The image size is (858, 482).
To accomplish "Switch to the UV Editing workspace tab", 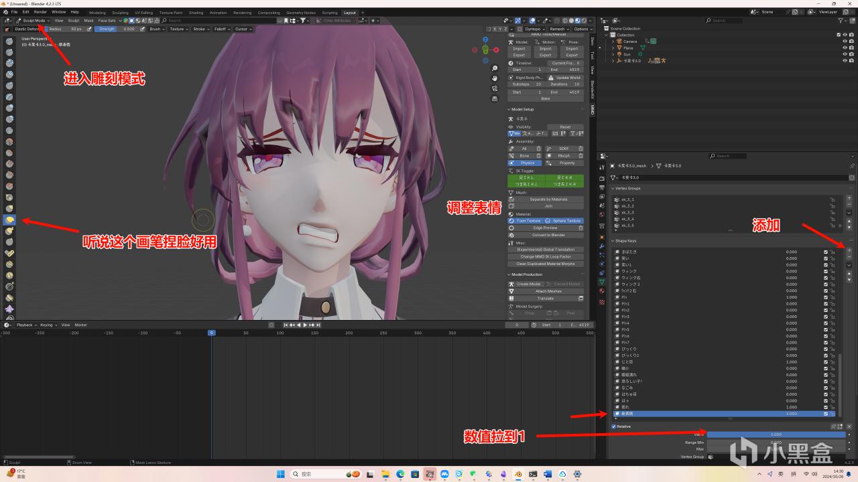I will coord(143,12).
